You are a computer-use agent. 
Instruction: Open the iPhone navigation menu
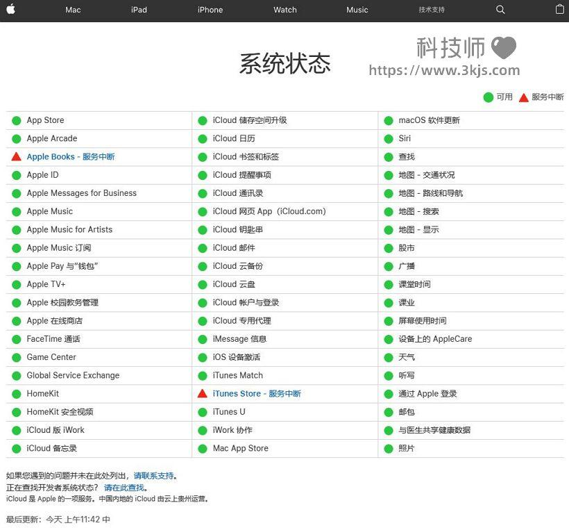[210, 10]
